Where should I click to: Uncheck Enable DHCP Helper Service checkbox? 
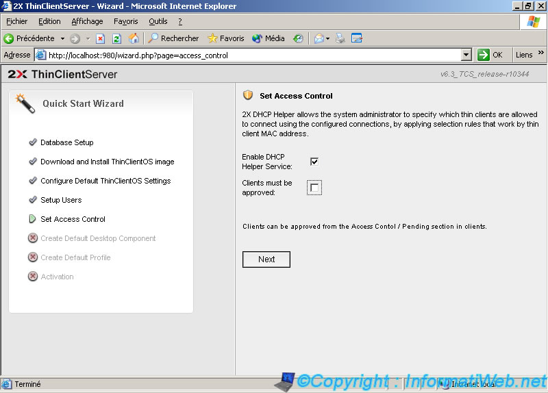click(314, 162)
